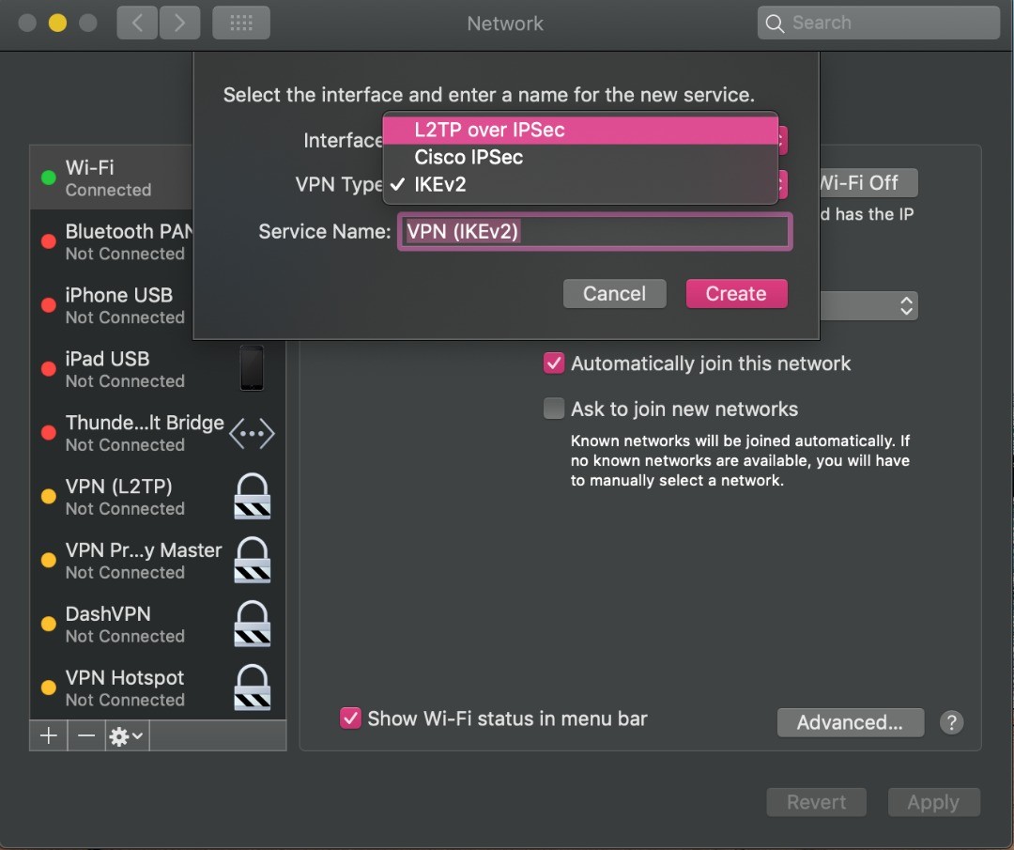Choose Cisco IPSec from VPN types

click(469, 157)
